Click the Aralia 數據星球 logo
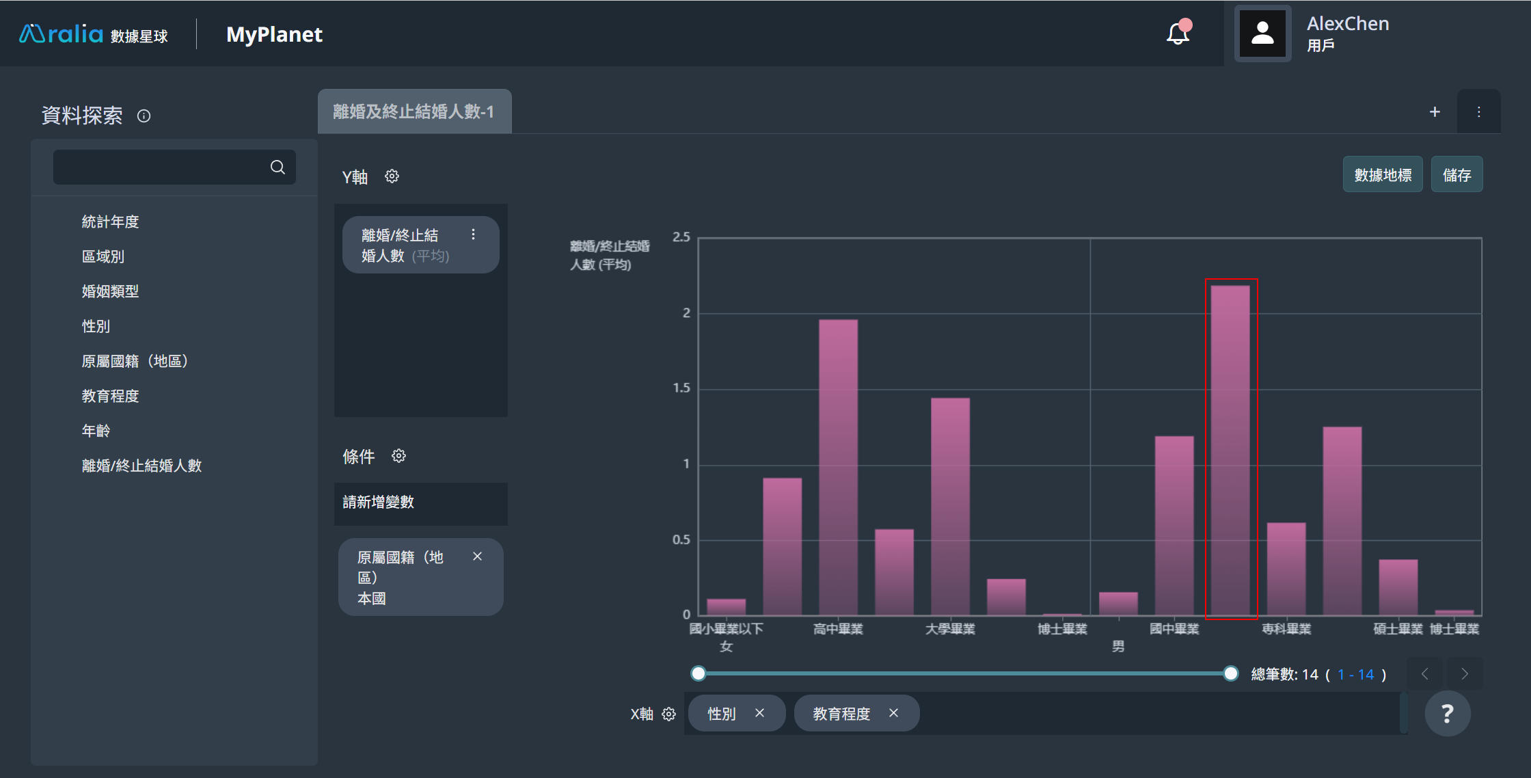The width and height of the screenshot is (1531, 778). 94,33
